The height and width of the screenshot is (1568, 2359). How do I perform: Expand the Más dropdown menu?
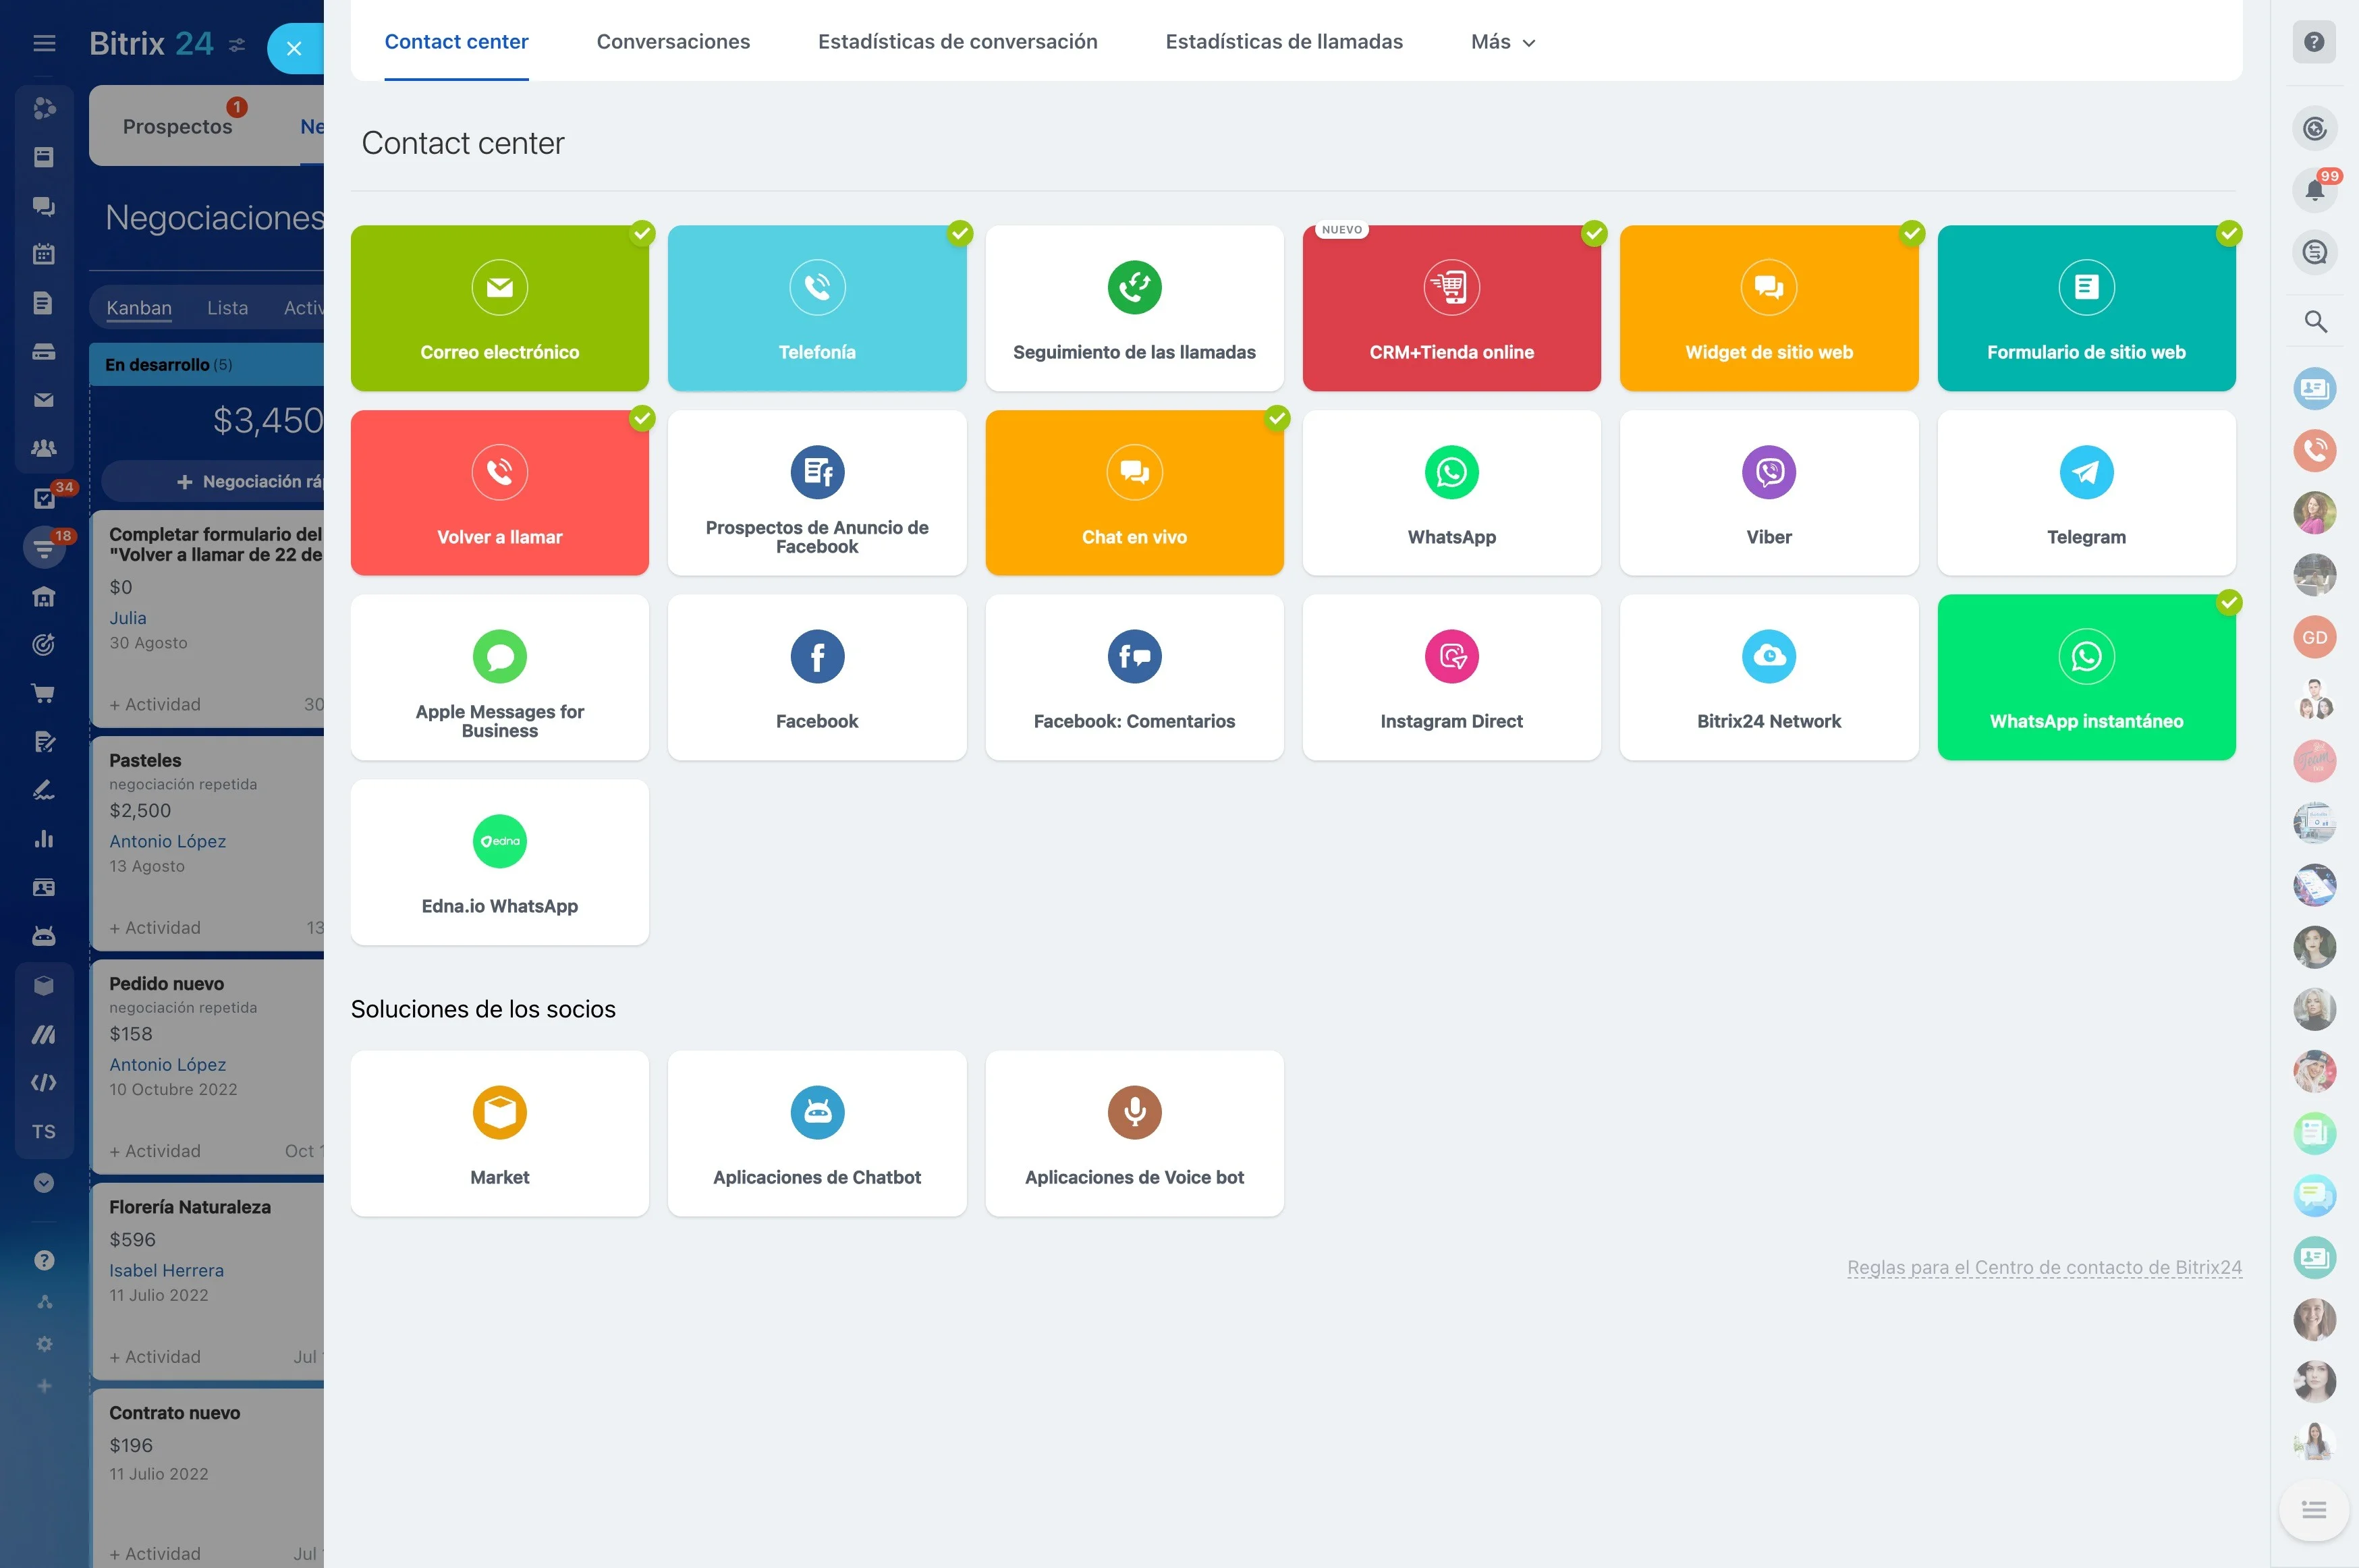[1502, 42]
